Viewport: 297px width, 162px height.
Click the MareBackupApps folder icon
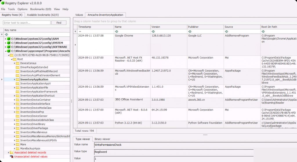click(x=18, y=148)
